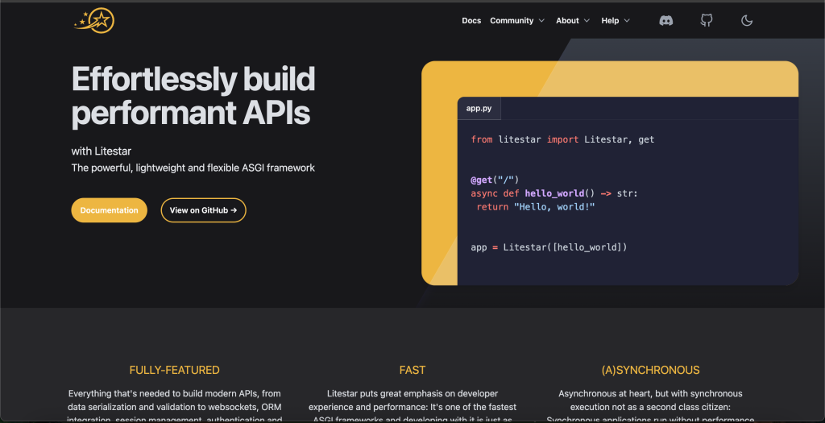
Task: Select the FAST section heading
Action: coord(412,371)
